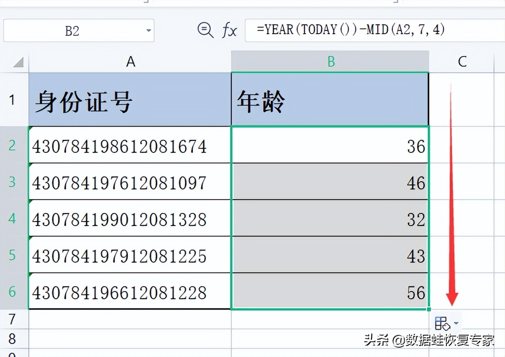Select cell with 430784197912081225

(130, 255)
